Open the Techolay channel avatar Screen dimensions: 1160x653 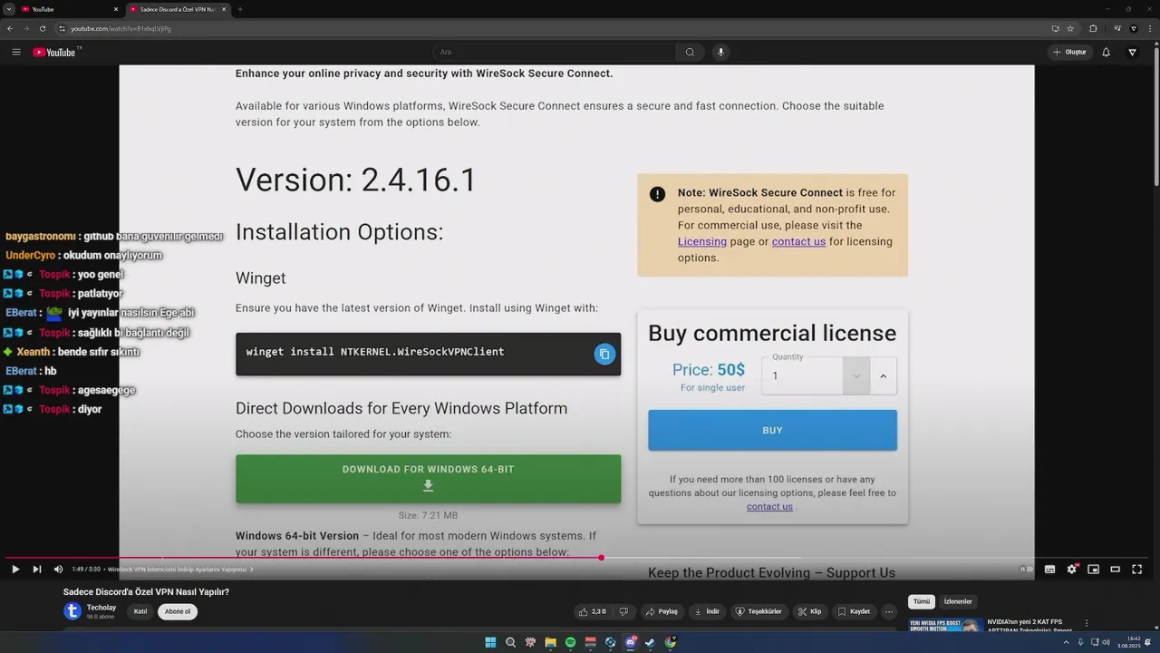point(72,611)
